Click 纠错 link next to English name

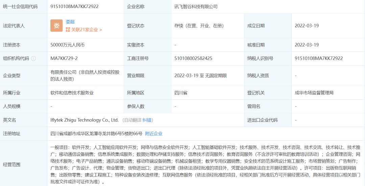coord(147,120)
